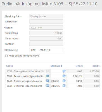This screenshot has width=102, height=112.
Task: Click the Debet field showing 2,80
Action: [x=75, y=86]
